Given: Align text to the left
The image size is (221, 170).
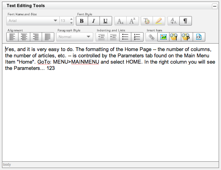Looking at the screenshot, I should tap(12, 37).
